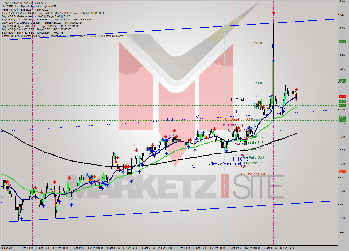The width and height of the screenshot is (349, 251).
Task: Click the 6.65 price axis label
Action: [x=342, y=204]
